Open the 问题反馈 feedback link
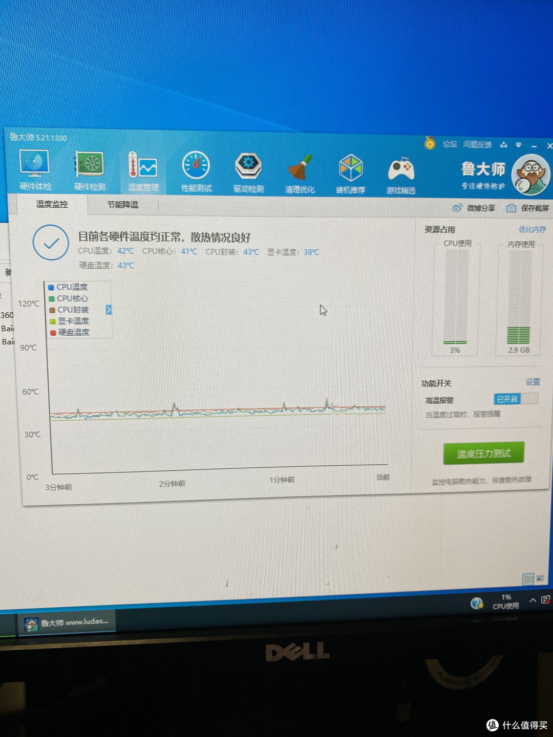Viewport: 553px width, 737px height. click(477, 145)
